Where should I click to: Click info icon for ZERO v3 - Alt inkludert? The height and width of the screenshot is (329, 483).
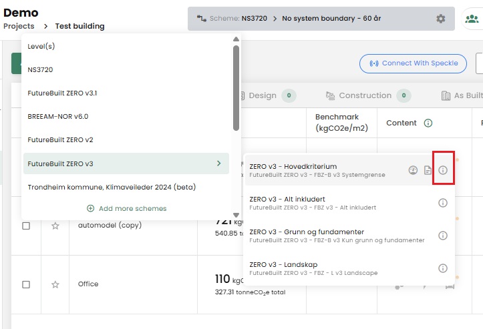pyautogui.click(x=443, y=203)
